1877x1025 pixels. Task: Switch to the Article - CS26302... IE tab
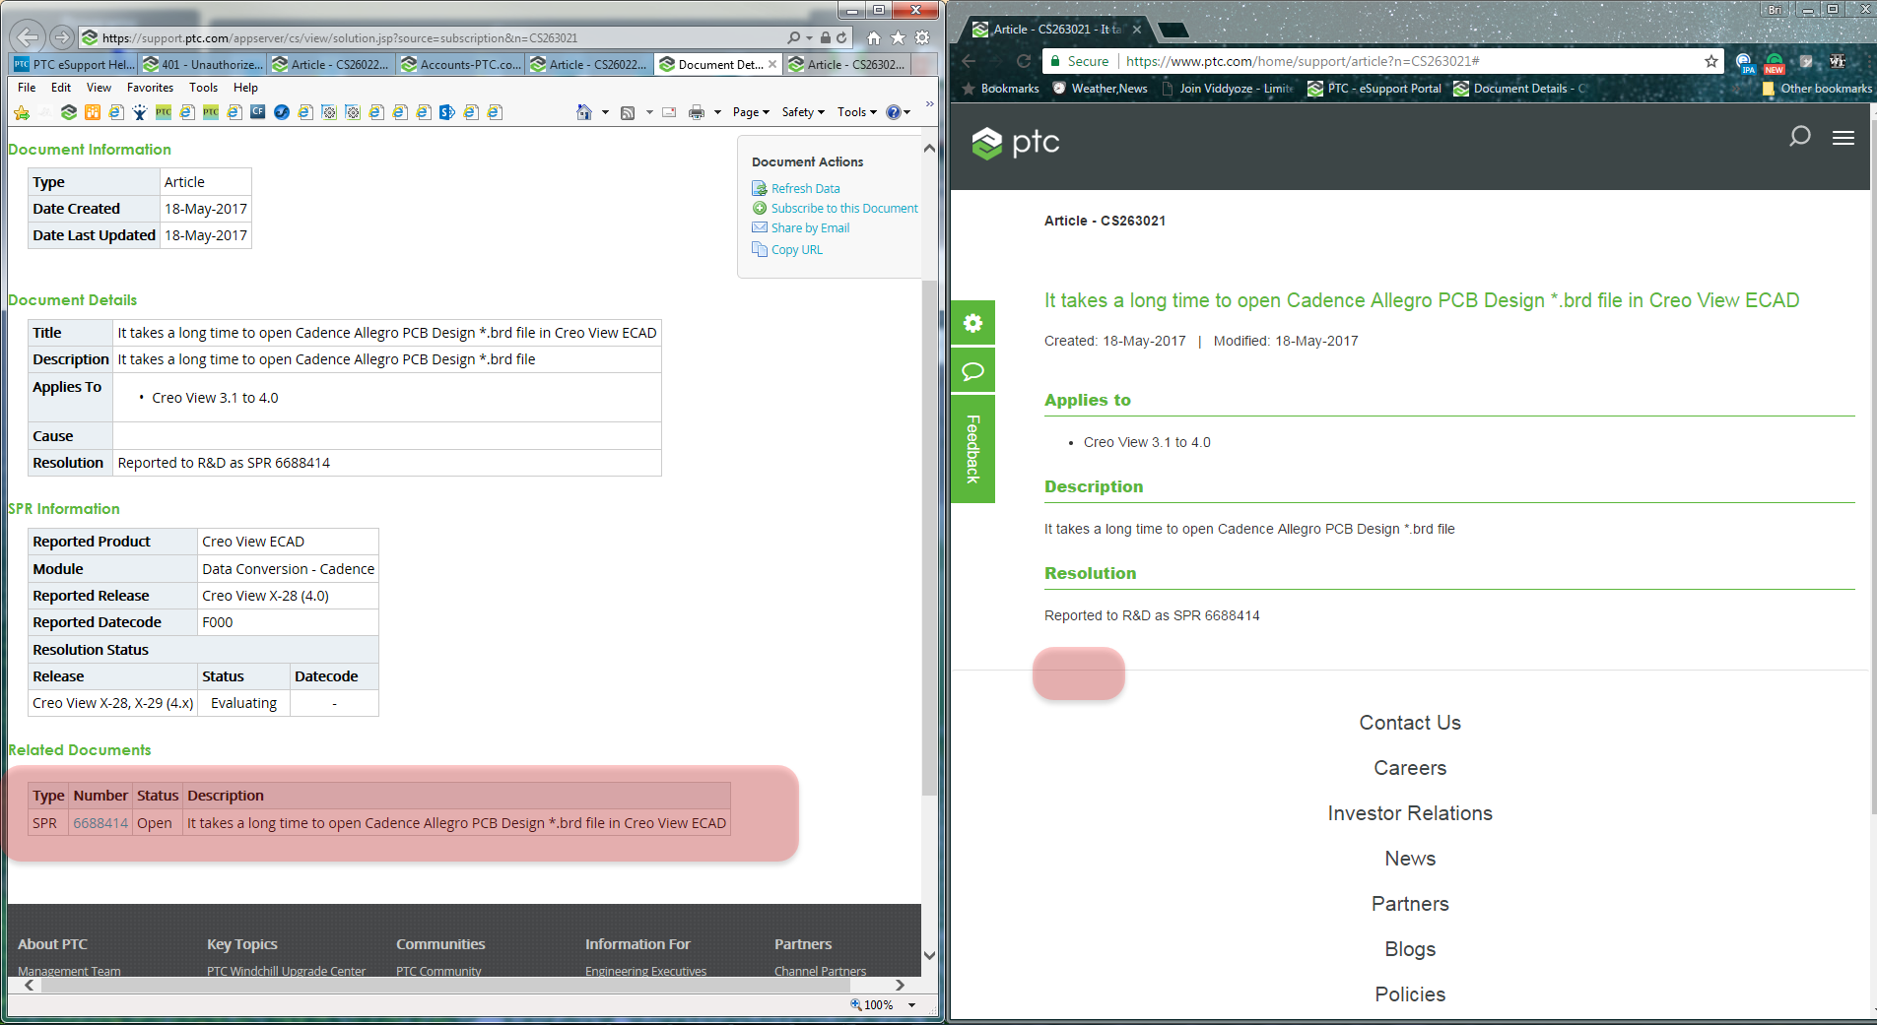(847, 64)
